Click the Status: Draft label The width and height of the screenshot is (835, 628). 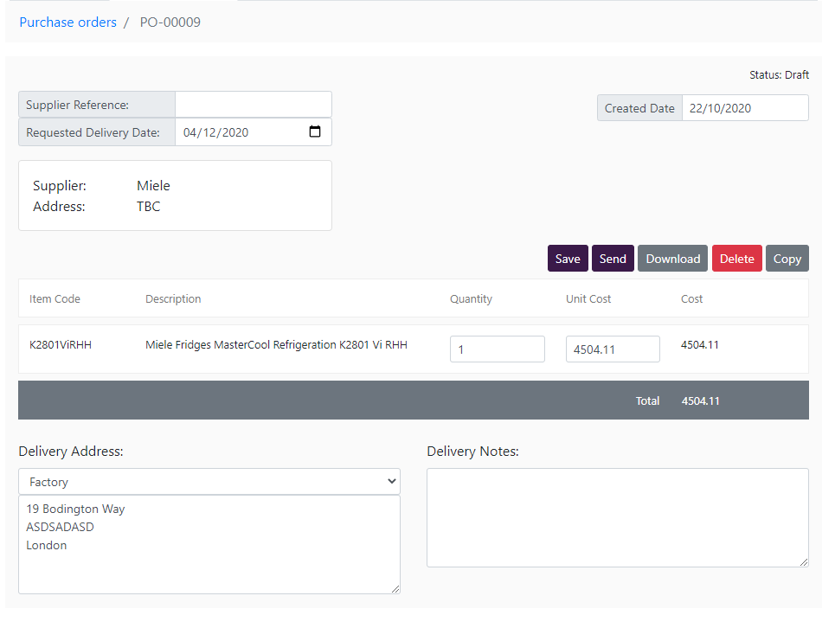point(779,75)
